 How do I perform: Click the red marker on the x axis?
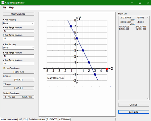click(107, 69)
